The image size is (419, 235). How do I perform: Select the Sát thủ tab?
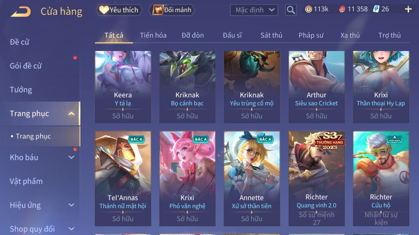[271, 35]
